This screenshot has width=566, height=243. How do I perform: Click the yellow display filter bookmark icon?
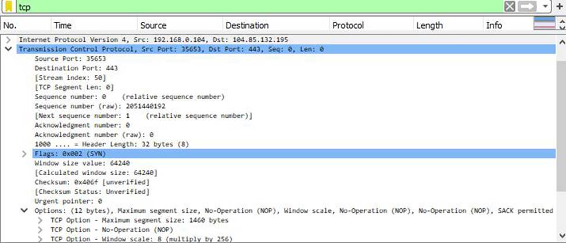coord(9,6)
